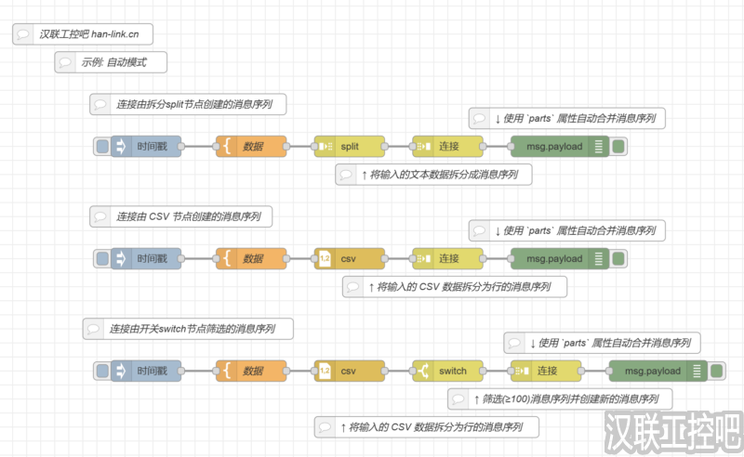Image resolution: width=744 pixels, height=457 pixels.
Task: Select the 连接 join node after the split node
Action: coord(449,146)
